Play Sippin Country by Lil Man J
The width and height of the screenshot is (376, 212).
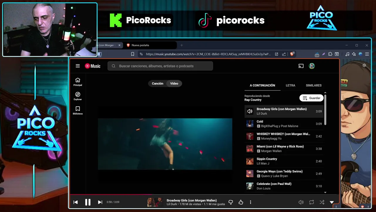click(284, 161)
